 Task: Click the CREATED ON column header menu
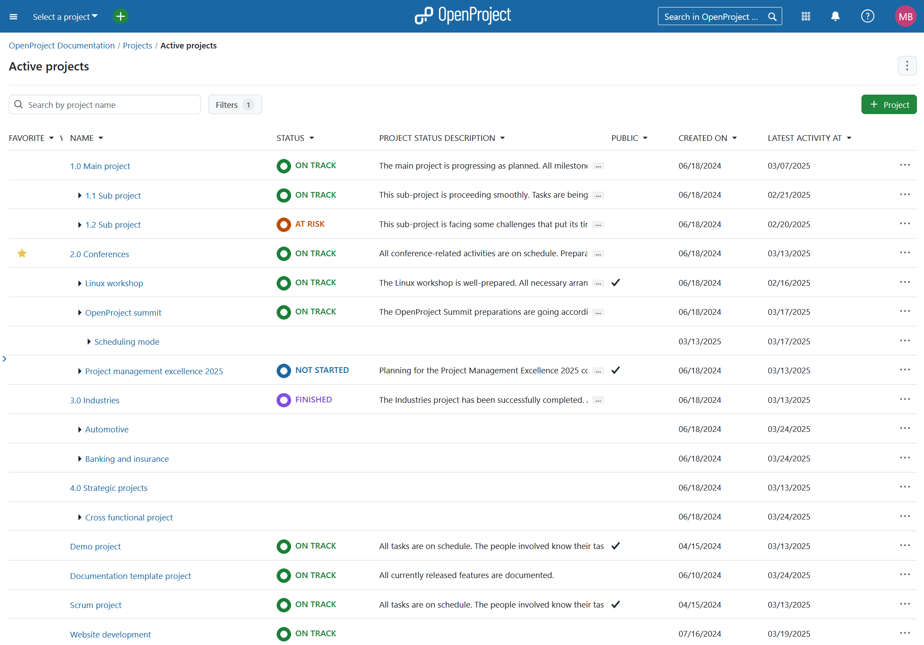[735, 138]
